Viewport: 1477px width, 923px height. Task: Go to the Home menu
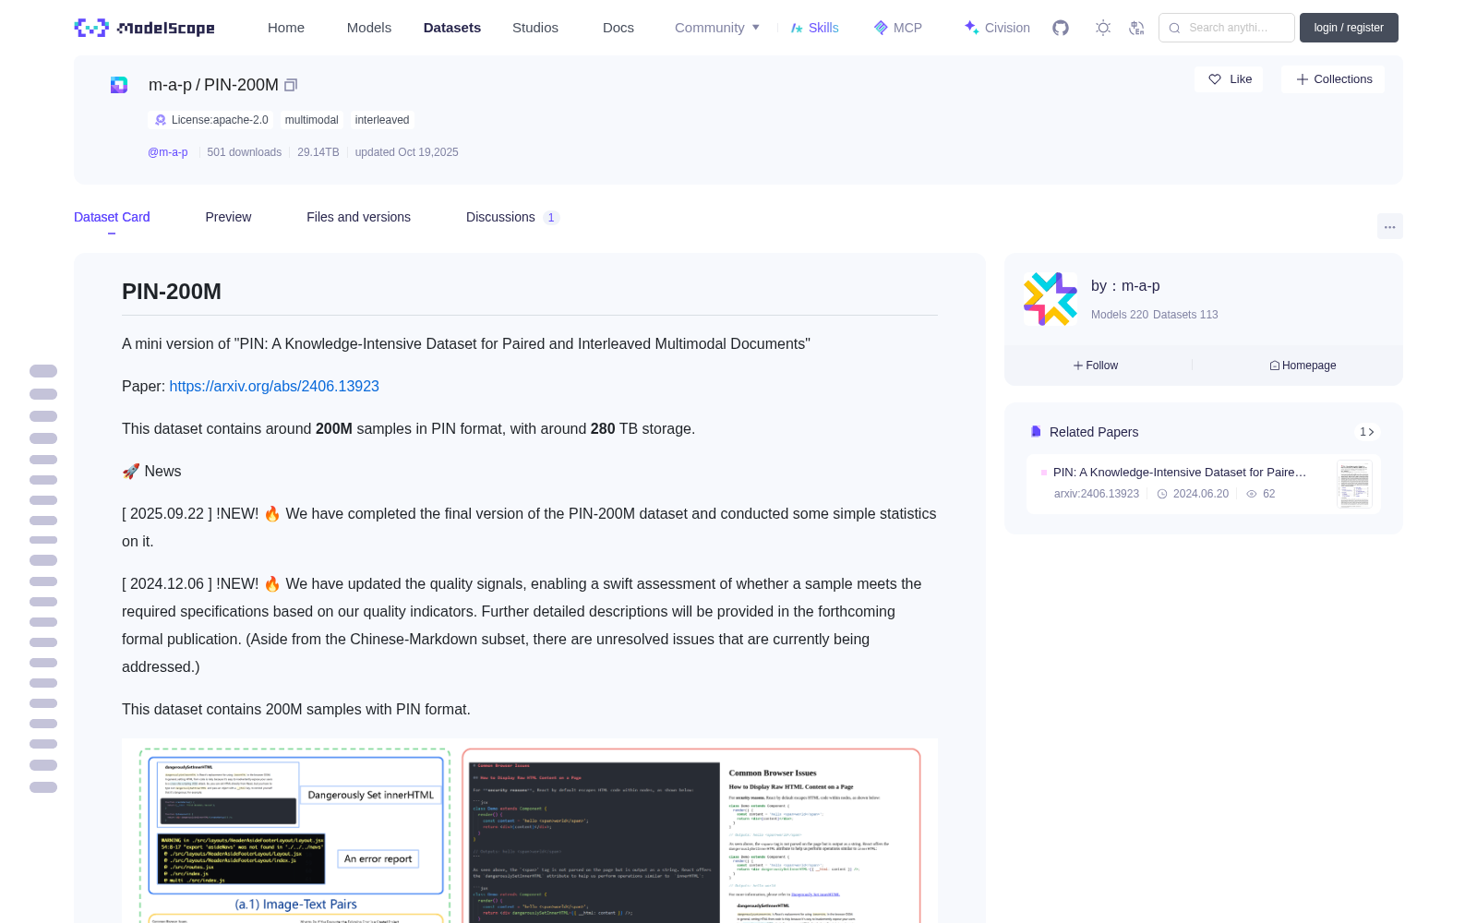[x=286, y=28]
